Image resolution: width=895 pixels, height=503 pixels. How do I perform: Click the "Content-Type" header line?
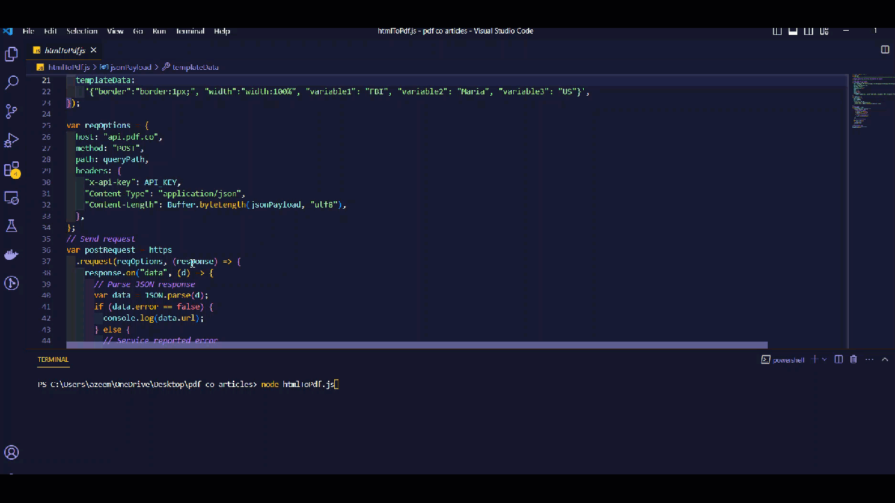click(x=165, y=194)
